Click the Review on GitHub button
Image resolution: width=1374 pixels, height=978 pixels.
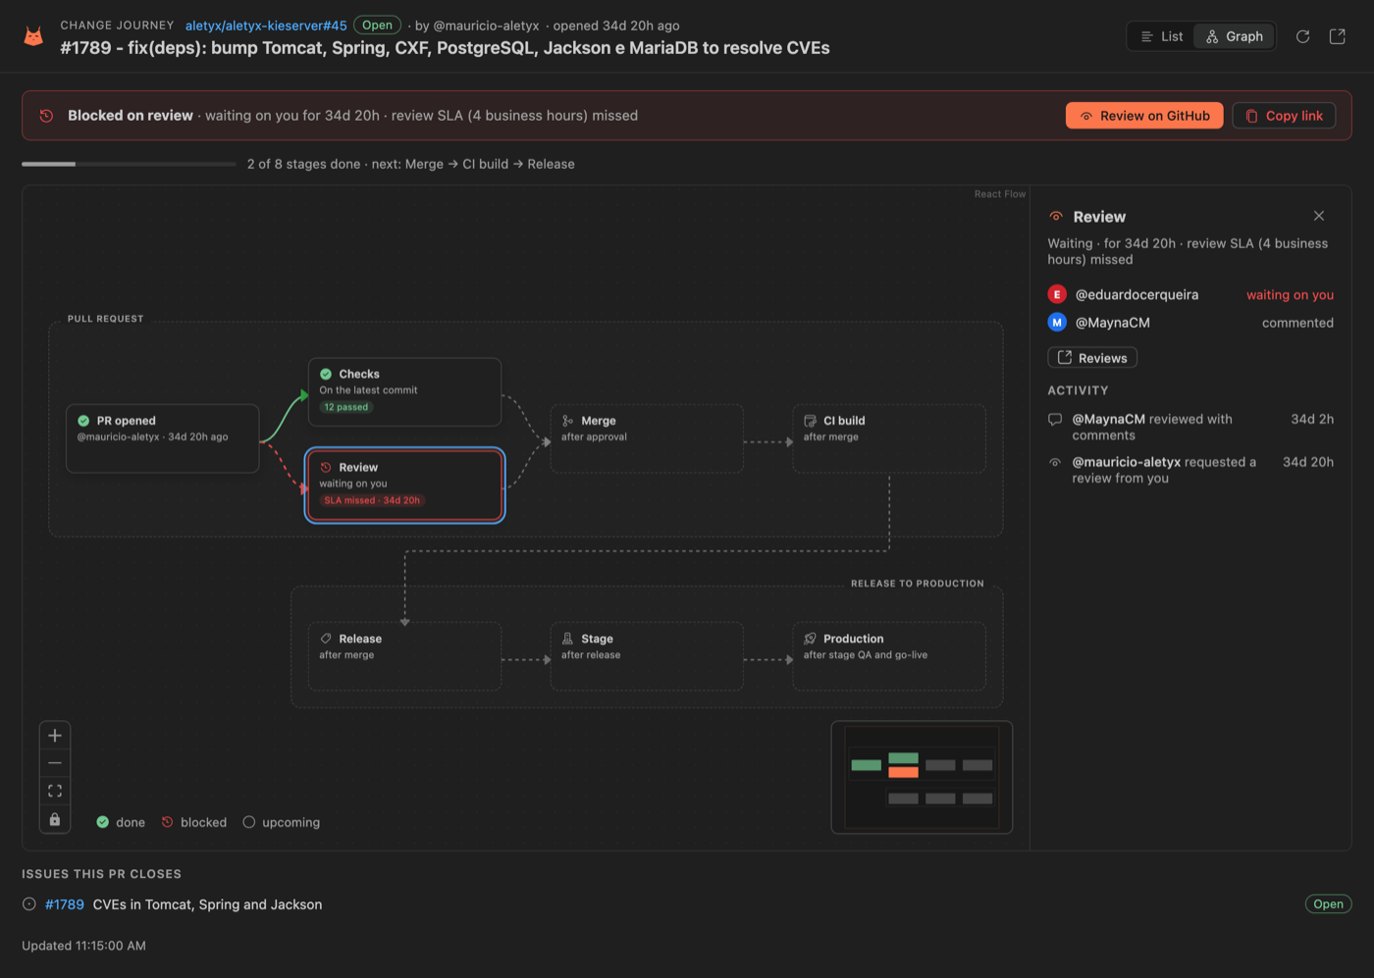[1144, 116]
